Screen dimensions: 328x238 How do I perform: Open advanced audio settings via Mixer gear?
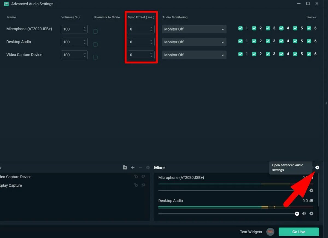[317, 168]
